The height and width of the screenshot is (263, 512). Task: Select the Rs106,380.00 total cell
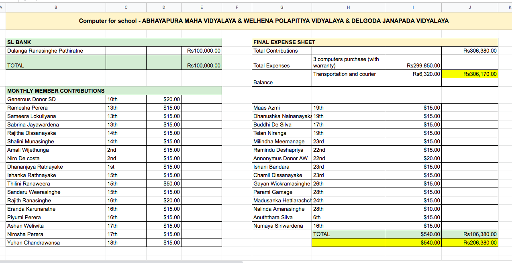470,234
